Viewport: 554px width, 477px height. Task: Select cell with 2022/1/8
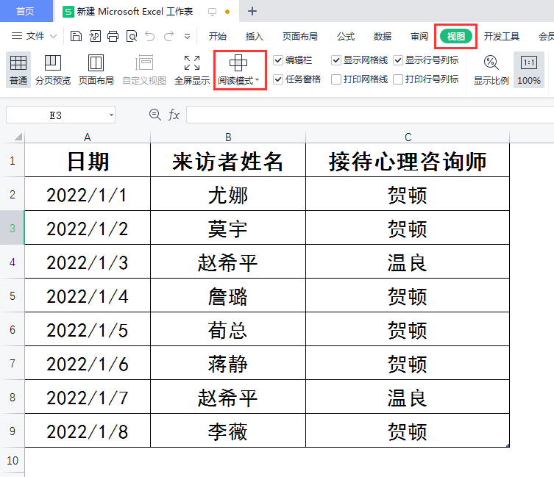tap(88, 431)
